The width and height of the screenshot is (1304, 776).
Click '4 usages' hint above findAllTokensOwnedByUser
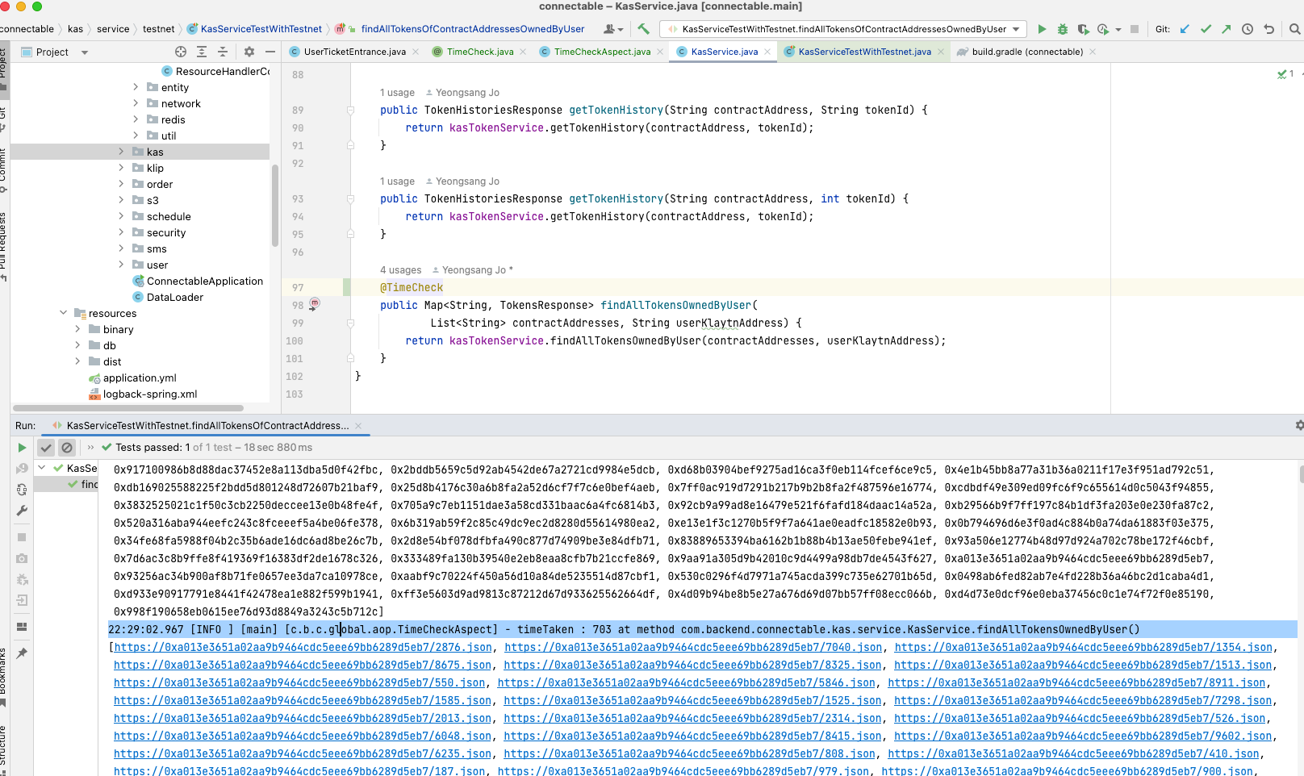[x=400, y=270]
